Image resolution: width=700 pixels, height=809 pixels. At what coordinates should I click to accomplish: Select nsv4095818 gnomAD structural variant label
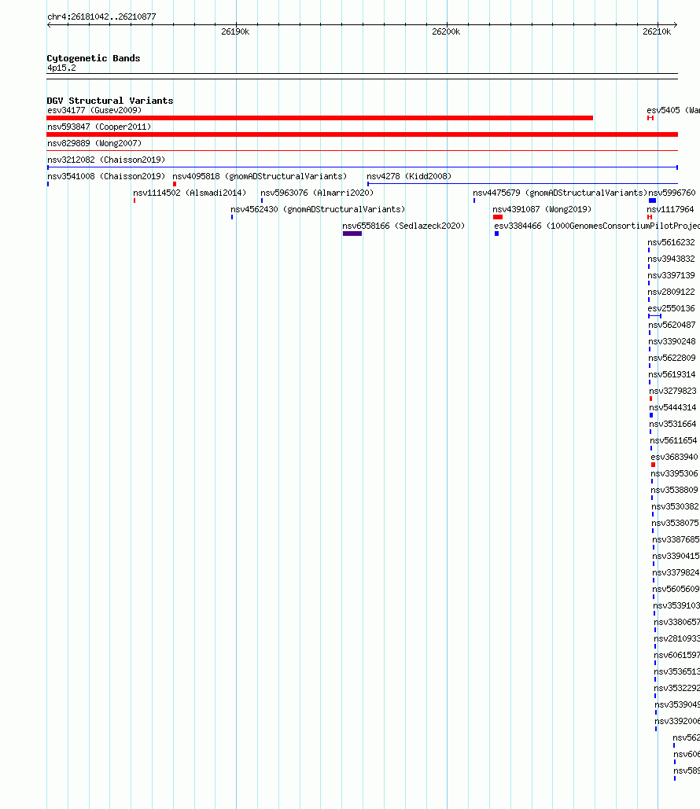260,176
